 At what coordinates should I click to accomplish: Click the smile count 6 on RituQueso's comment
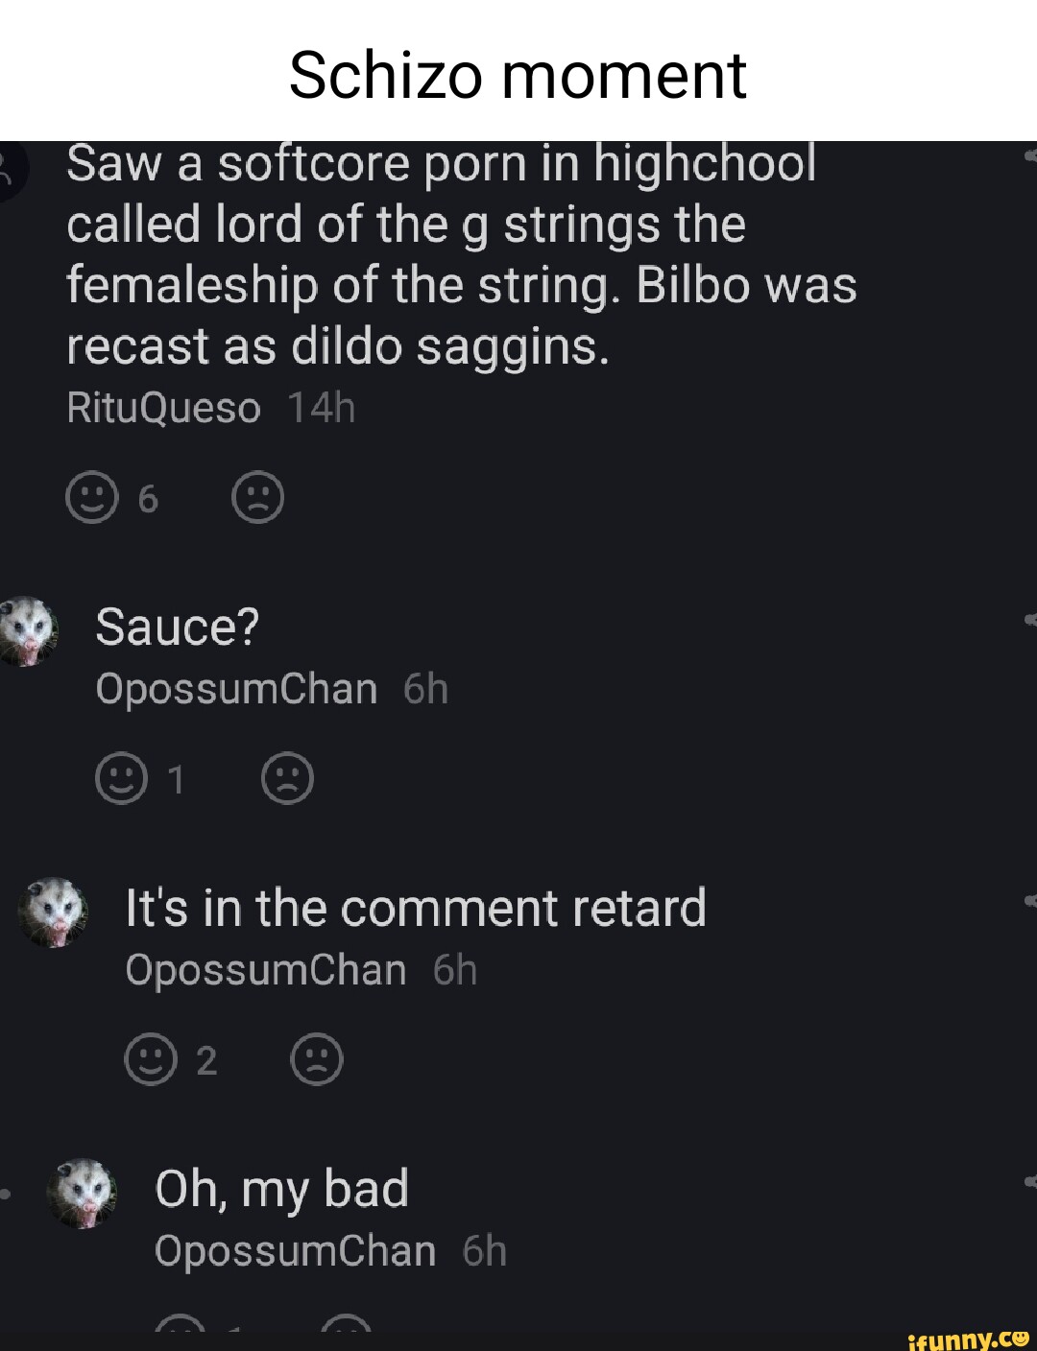147,499
